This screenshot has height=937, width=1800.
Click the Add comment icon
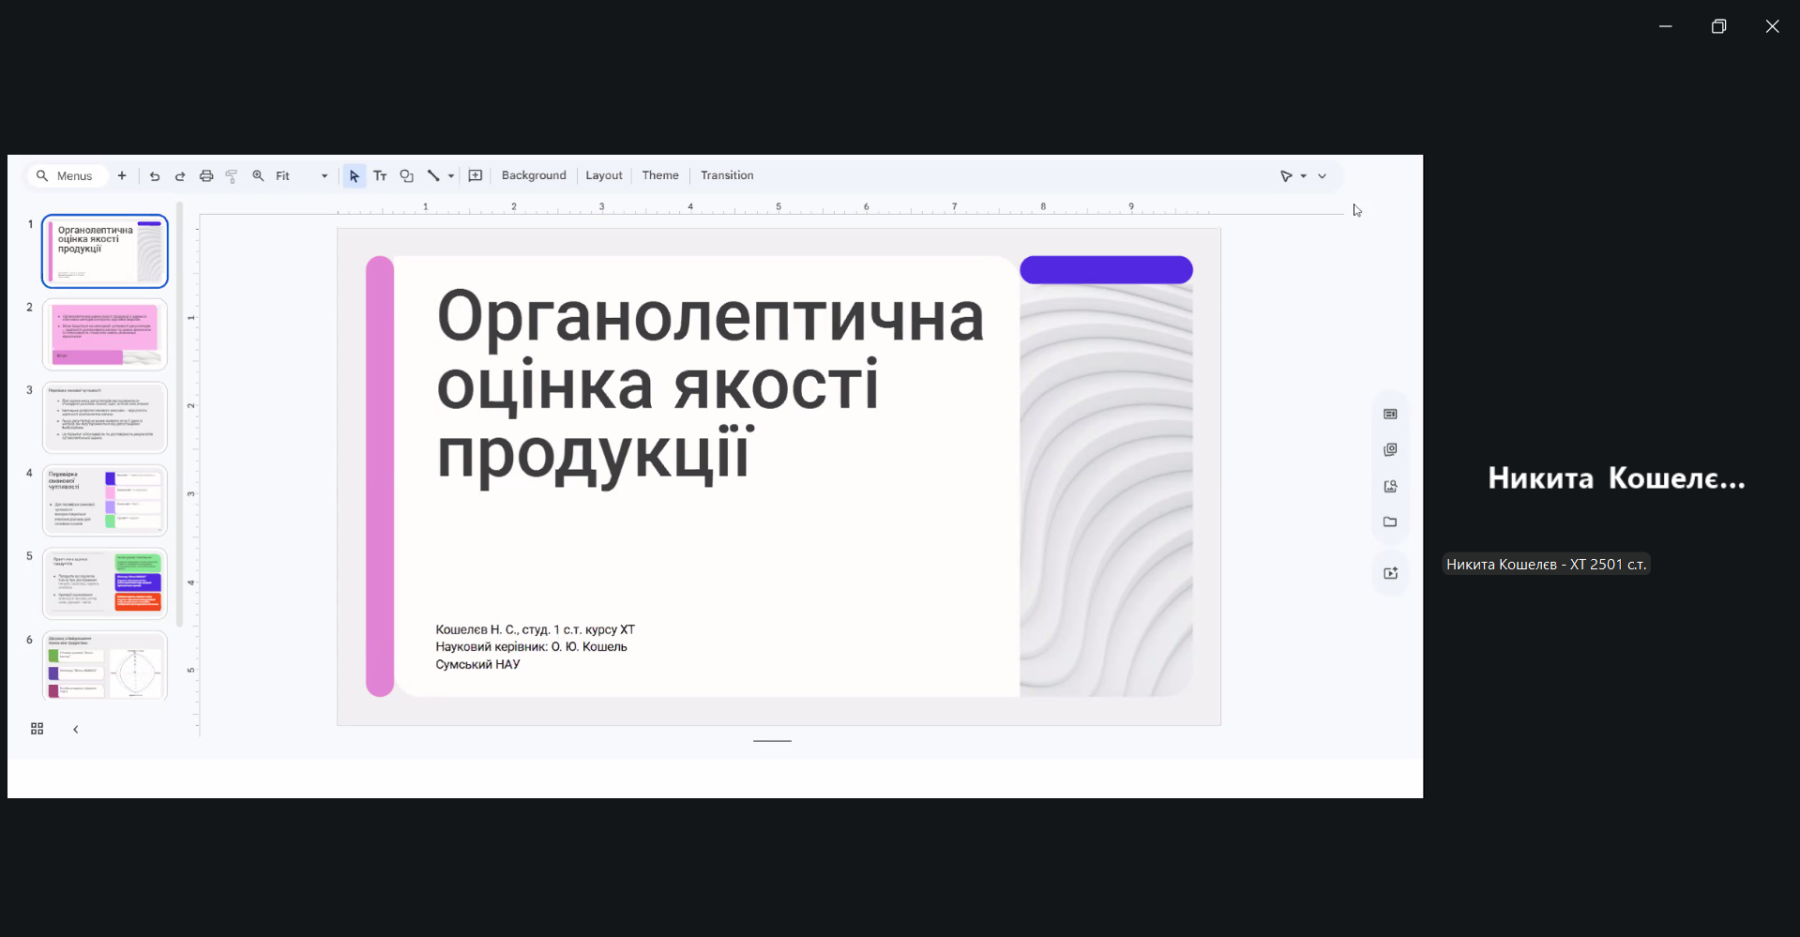(x=476, y=176)
